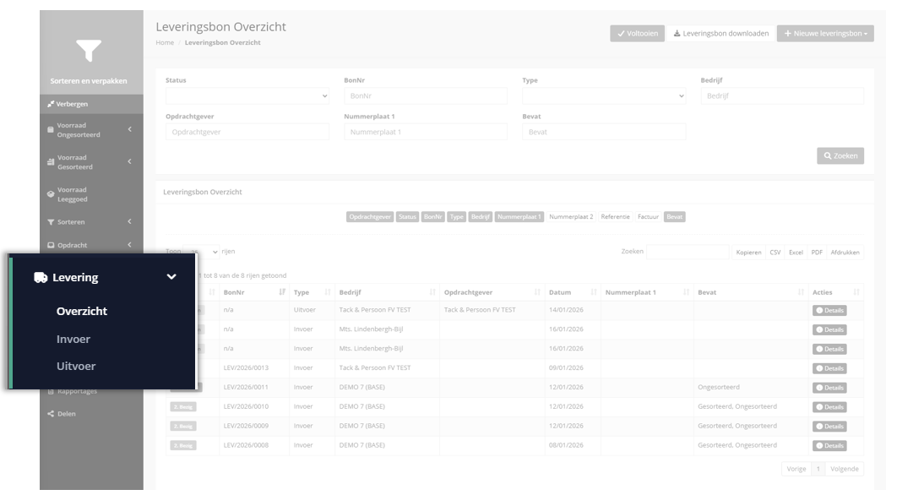The height and width of the screenshot is (495, 897).
Task: Toggle Type column visibility
Action: coord(456,217)
